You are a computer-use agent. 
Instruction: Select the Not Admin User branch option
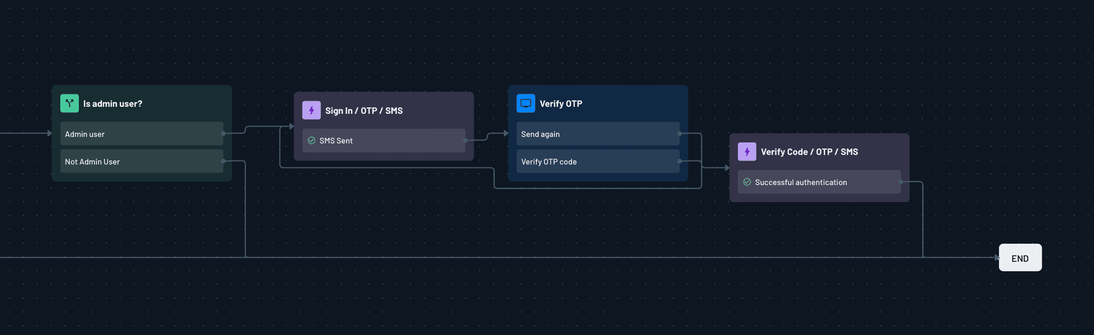click(x=141, y=161)
